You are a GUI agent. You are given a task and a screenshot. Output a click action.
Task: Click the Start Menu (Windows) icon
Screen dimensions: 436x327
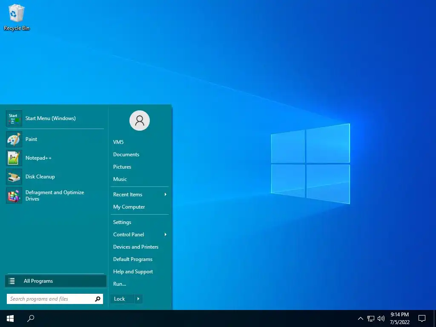[x=14, y=118]
